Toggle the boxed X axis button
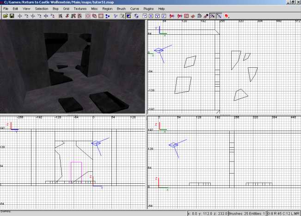 [x=151, y=16]
